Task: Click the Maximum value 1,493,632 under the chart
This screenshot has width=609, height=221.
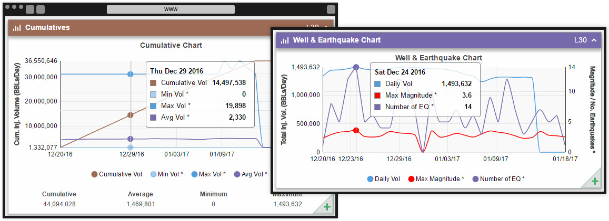Action: (287, 204)
